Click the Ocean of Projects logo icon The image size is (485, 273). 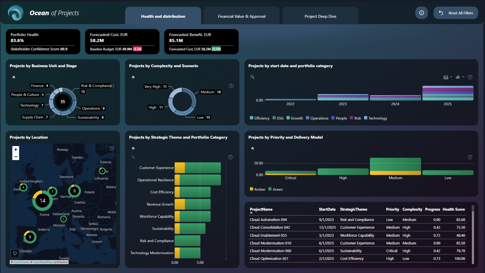click(x=16, y=13)
